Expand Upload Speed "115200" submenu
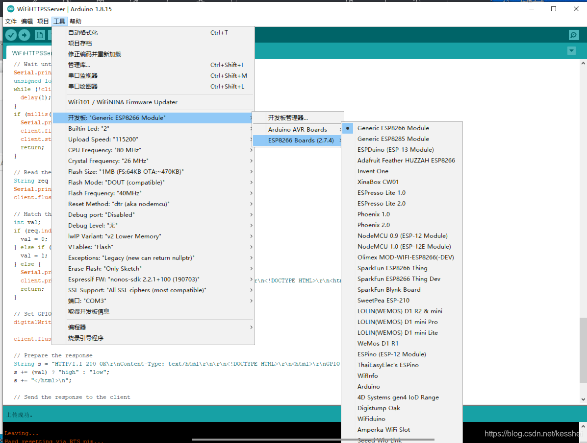The height and width of the screenshot is (443, 587). (153, 140)
